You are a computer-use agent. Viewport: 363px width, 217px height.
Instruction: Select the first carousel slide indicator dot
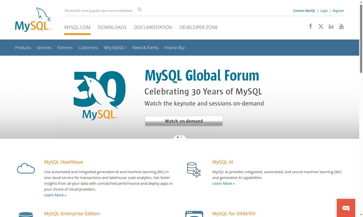pos(177,137)
